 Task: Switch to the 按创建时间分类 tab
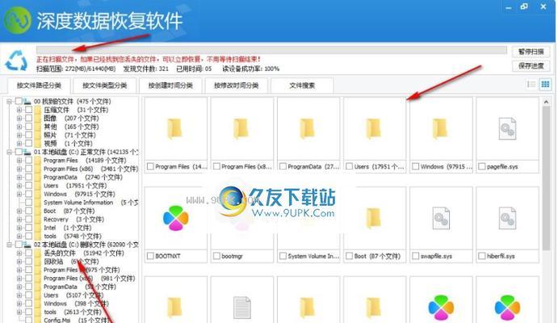pyautogui.click(x=170, y=86)
